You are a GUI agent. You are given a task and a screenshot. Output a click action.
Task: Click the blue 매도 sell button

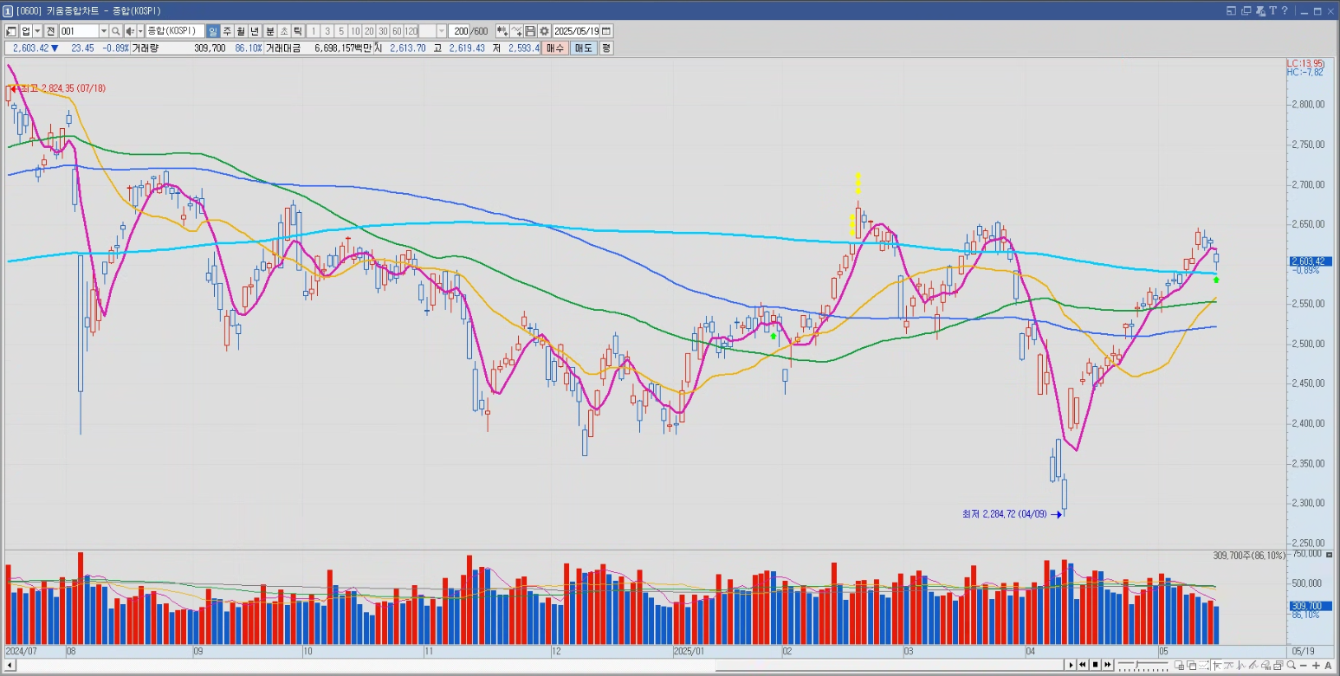[x=583, y=49]
